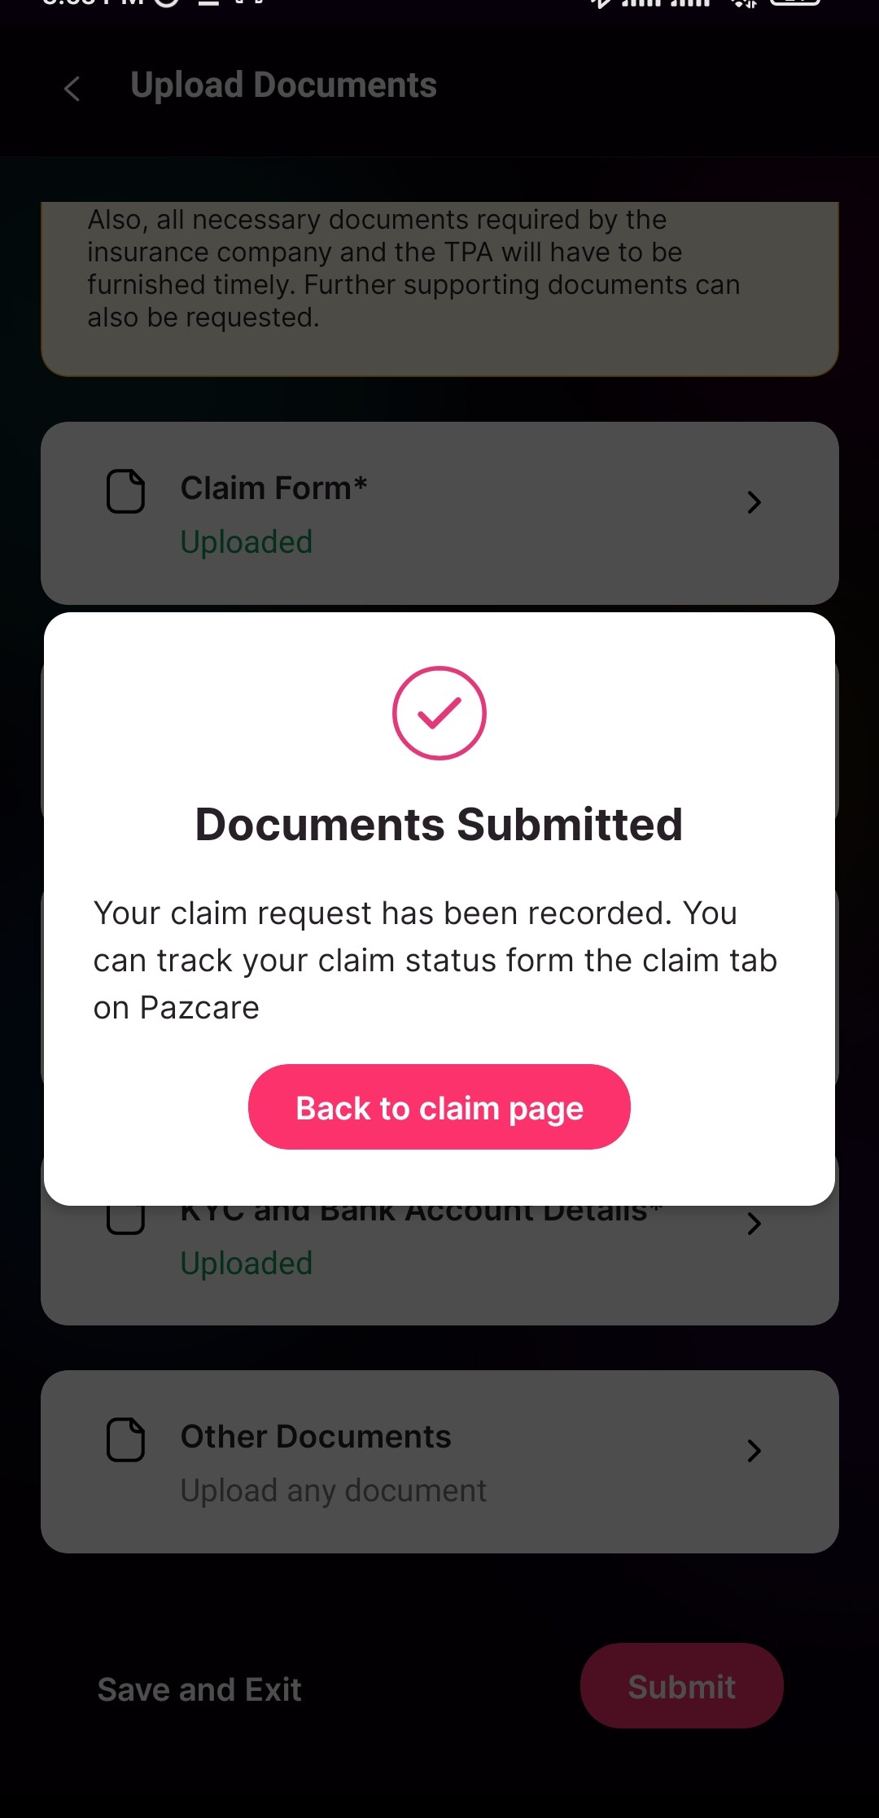879x1818 pixels.
Task: Click the Other Documents file icon
Action: point(126,1439)
